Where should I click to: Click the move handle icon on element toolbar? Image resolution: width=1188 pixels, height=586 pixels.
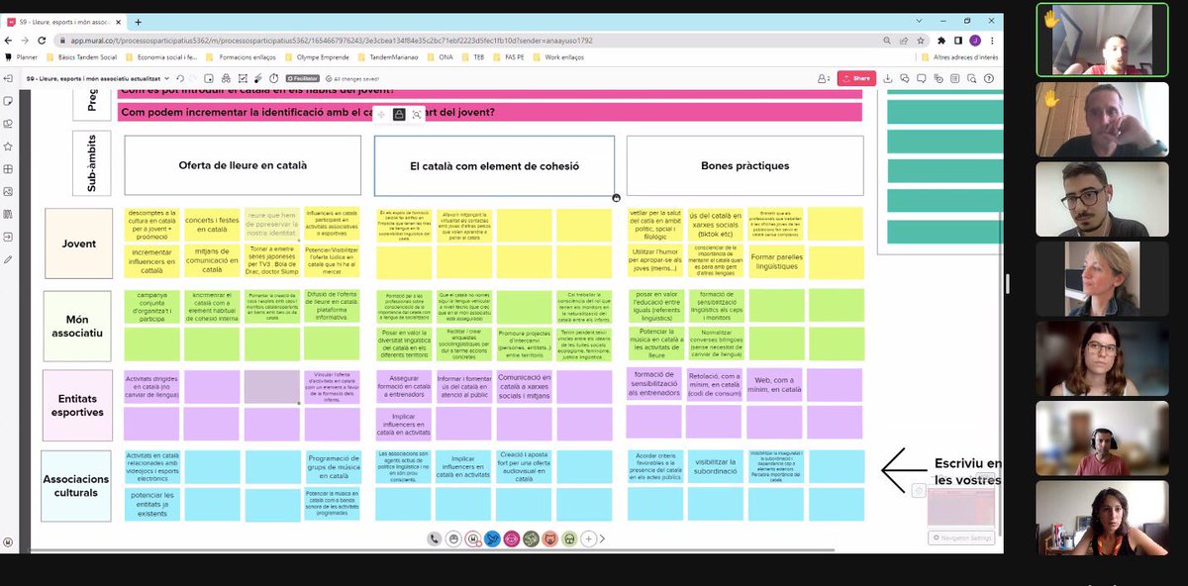pos(381,115)
